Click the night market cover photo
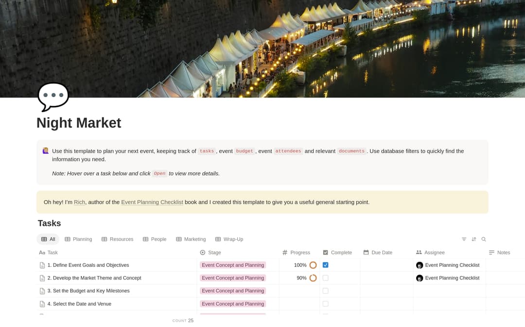Viewport: 525px width, 327px height. 262,49
